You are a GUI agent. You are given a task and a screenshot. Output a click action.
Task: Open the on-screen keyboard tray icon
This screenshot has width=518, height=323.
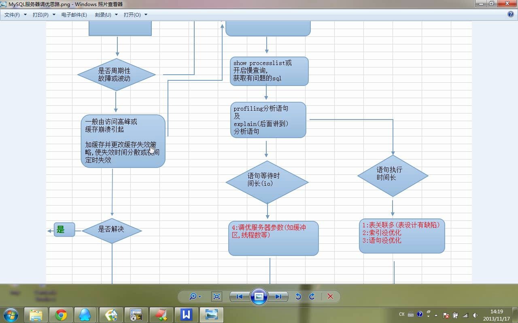tap(411, 315)
